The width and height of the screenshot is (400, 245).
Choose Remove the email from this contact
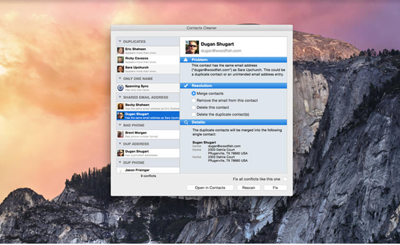pos(194,100)
